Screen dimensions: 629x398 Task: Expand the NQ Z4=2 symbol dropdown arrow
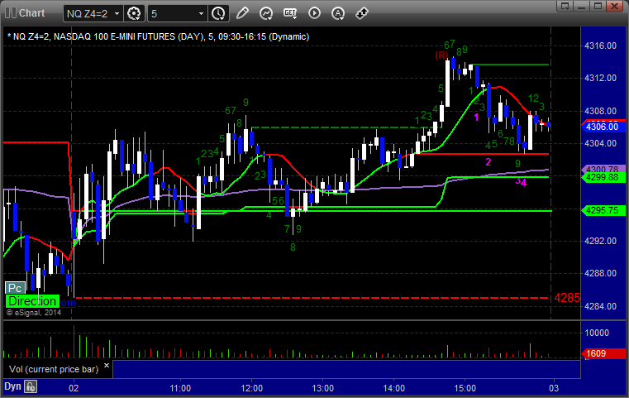coord(117,14)
